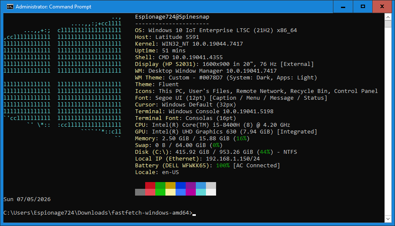The image size is (395, 226).
Task: Click the Shell CMD version line
Action: pos(179,57)
